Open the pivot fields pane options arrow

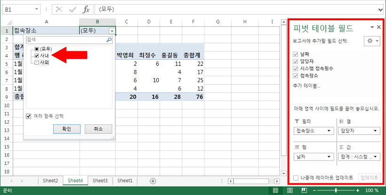[372, 27]
